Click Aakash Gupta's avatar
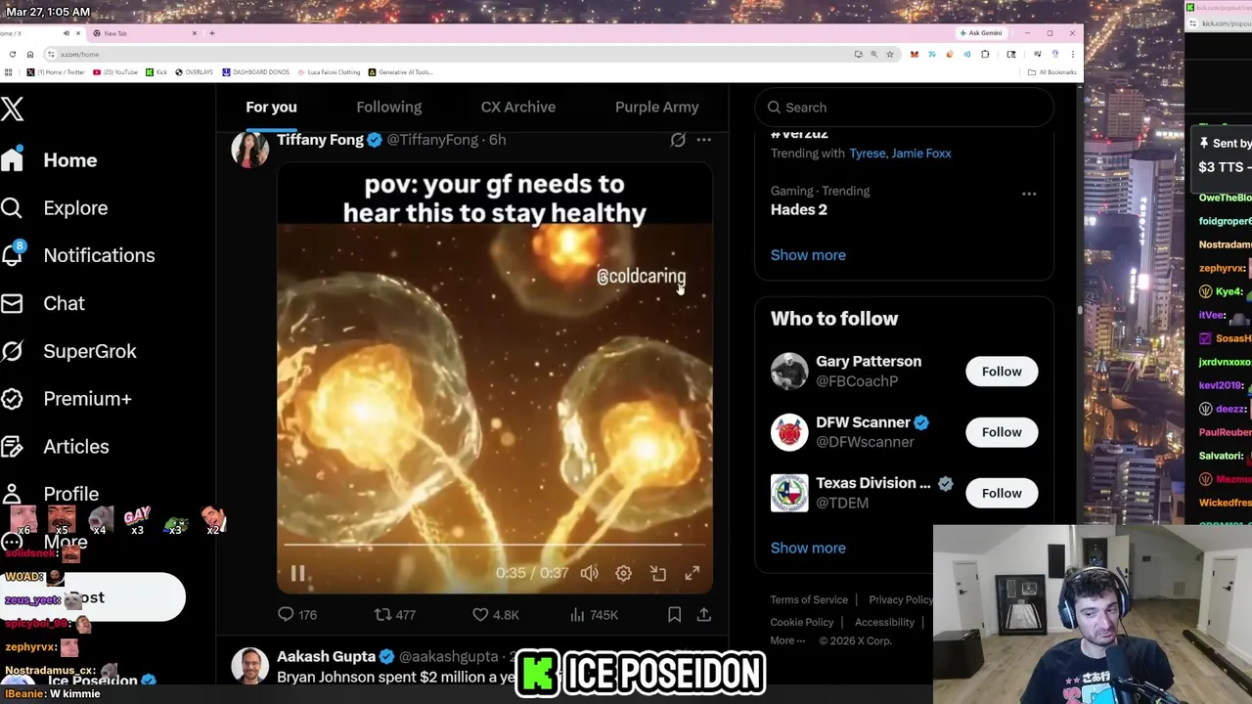This screenshot has height=704, width=1252. pyautogui.click(x=249, y=666)
